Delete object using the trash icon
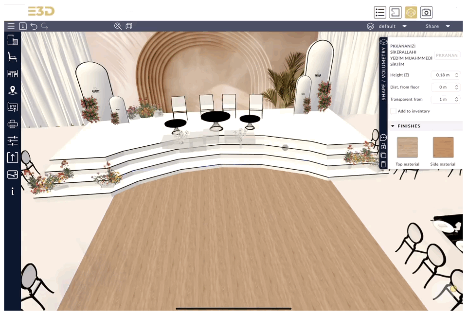 (x=383, y=164)
